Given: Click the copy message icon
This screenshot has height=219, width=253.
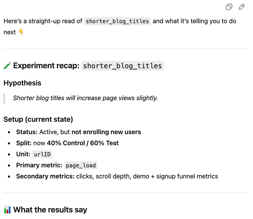Looking at the screenshot, I should click(229, 7).
